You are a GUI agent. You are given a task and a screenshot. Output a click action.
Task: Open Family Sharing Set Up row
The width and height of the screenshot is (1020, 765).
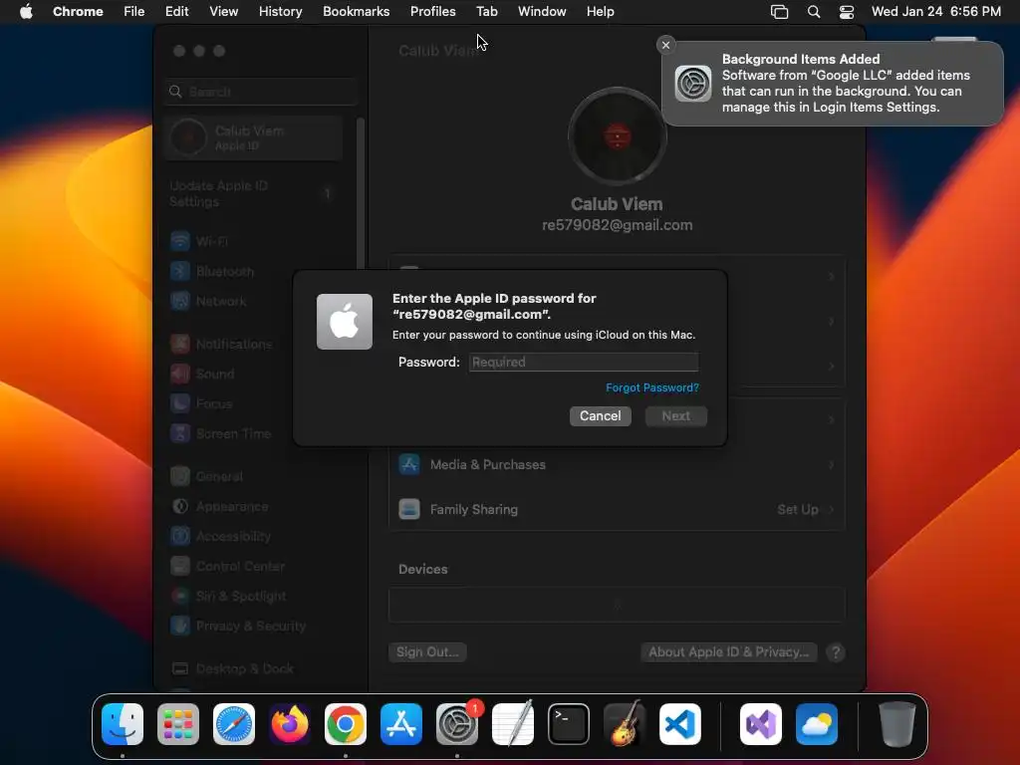pyautogui.click(x=617, y=509)
